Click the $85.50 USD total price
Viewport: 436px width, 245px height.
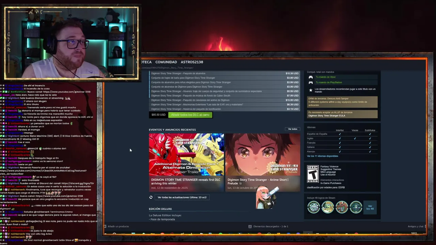(158, 115)
